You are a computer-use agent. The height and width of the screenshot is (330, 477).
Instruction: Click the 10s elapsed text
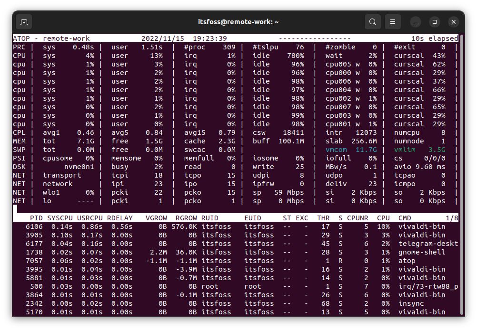point(435,38)
